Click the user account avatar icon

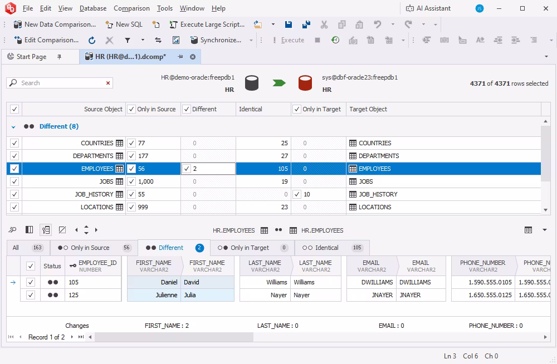pos(480,8)
